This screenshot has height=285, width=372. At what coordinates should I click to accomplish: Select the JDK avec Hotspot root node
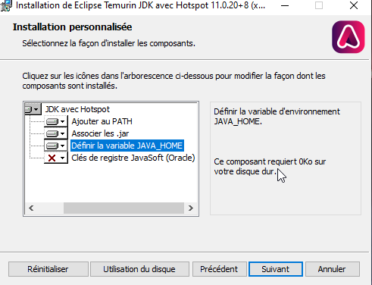pyautogui.click(x=77, y=109)
